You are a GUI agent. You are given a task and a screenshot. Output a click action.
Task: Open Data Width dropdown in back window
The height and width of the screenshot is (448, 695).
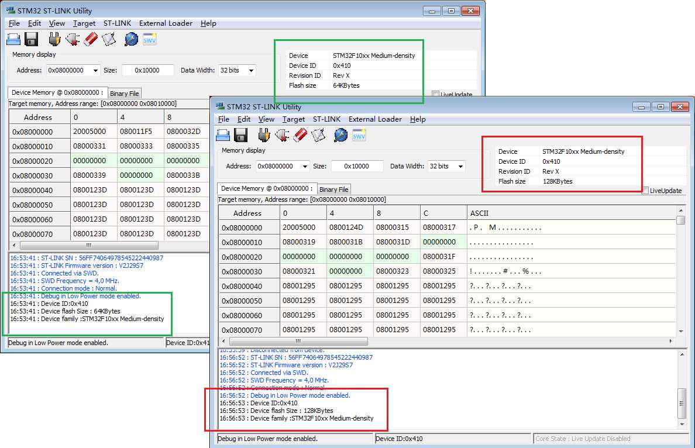tap(251, 70)
